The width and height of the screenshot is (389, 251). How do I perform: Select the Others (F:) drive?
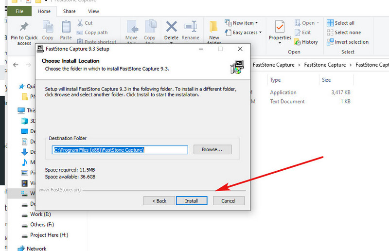point(38,225)
